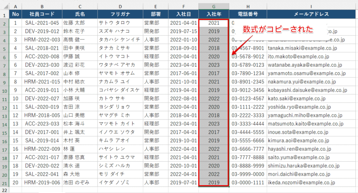Select cell with code SAL-2022-041
Image resolution: width=358 pixels, height=193 pixels.
tap(42, 175)
